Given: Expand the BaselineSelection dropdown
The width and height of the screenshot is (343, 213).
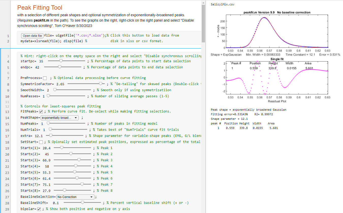Looking at the screenshot, I should point(75,197).
